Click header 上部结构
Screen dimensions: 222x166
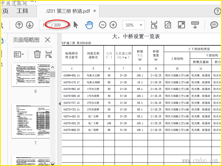(177, 59)
